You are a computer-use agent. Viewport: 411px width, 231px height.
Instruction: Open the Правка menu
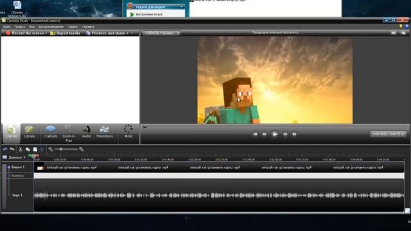coord(20,27)
